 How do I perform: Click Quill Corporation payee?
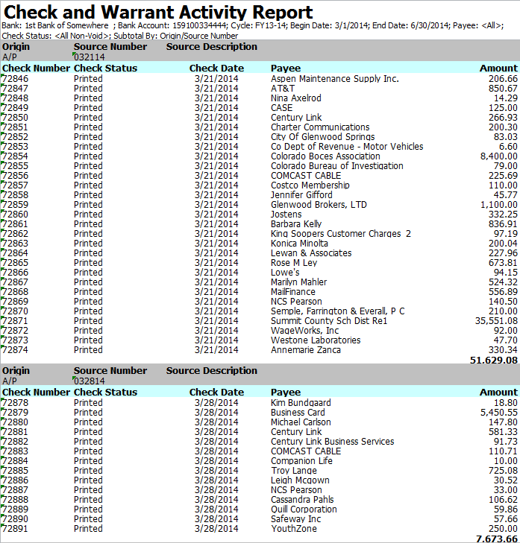point(304,509)
